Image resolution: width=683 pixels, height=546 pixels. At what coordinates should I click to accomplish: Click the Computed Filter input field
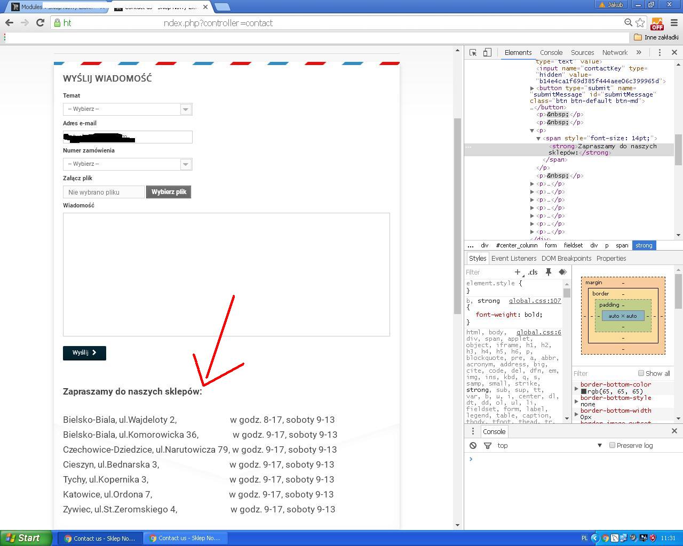click(x=605, y=373)
